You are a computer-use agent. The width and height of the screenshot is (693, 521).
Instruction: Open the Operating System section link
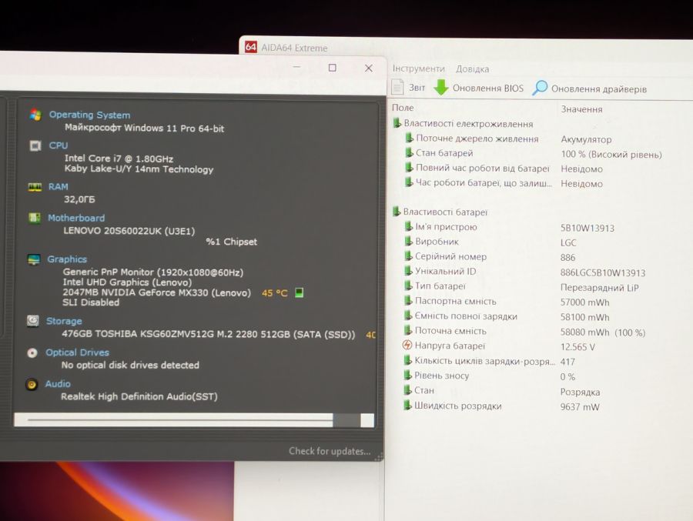[90, 115]
